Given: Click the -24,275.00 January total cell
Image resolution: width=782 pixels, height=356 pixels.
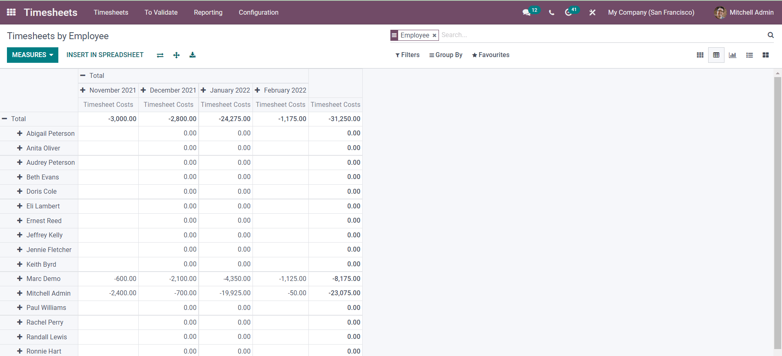Looking at the screenshot, I should pos(226,119).
